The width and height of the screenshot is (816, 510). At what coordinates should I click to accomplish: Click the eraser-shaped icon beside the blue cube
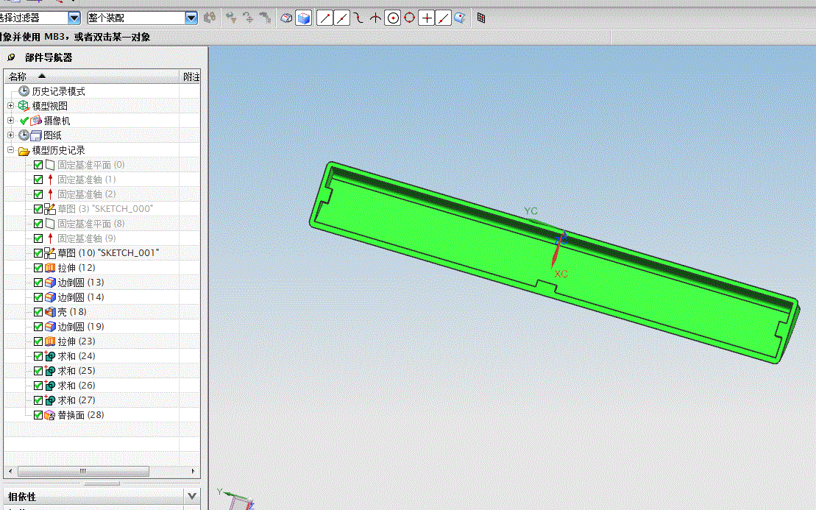(286, 18)
